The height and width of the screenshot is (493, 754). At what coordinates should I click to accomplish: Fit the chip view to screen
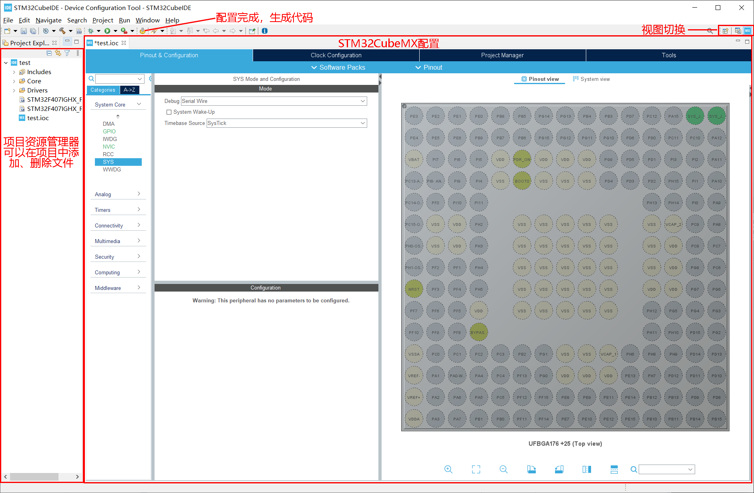(x=476, y=469)
